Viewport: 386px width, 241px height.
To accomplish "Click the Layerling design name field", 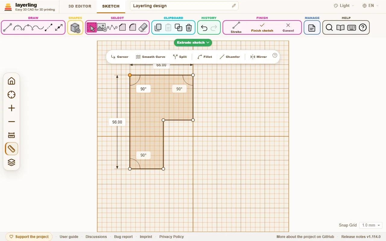I will [184, 6].
